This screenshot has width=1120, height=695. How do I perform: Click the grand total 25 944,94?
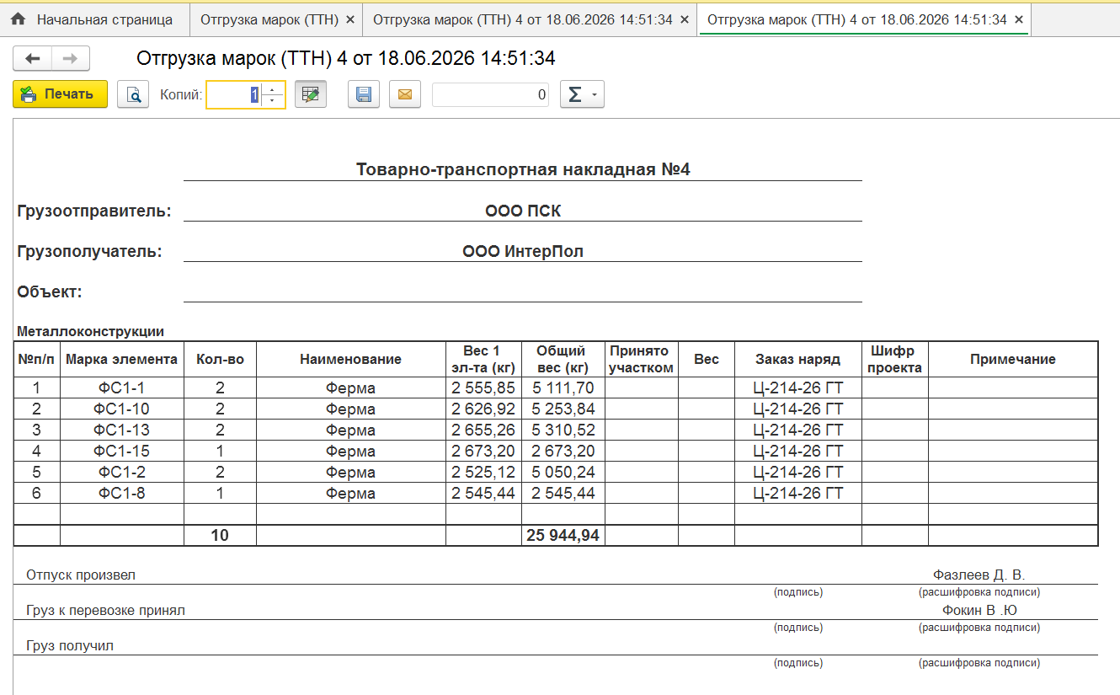[563, 535]
